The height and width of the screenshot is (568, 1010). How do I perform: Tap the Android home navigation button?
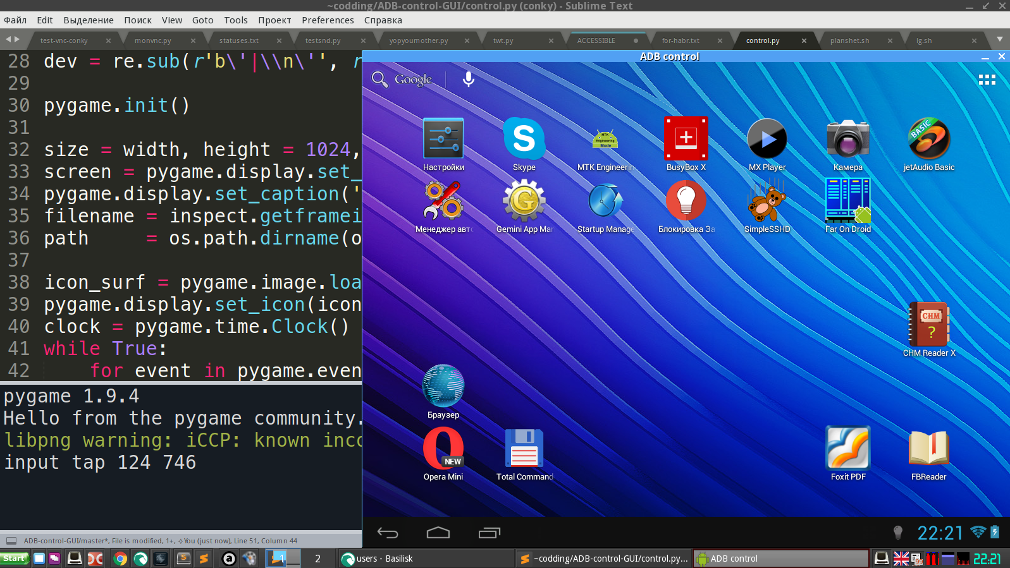click(438, 533)
